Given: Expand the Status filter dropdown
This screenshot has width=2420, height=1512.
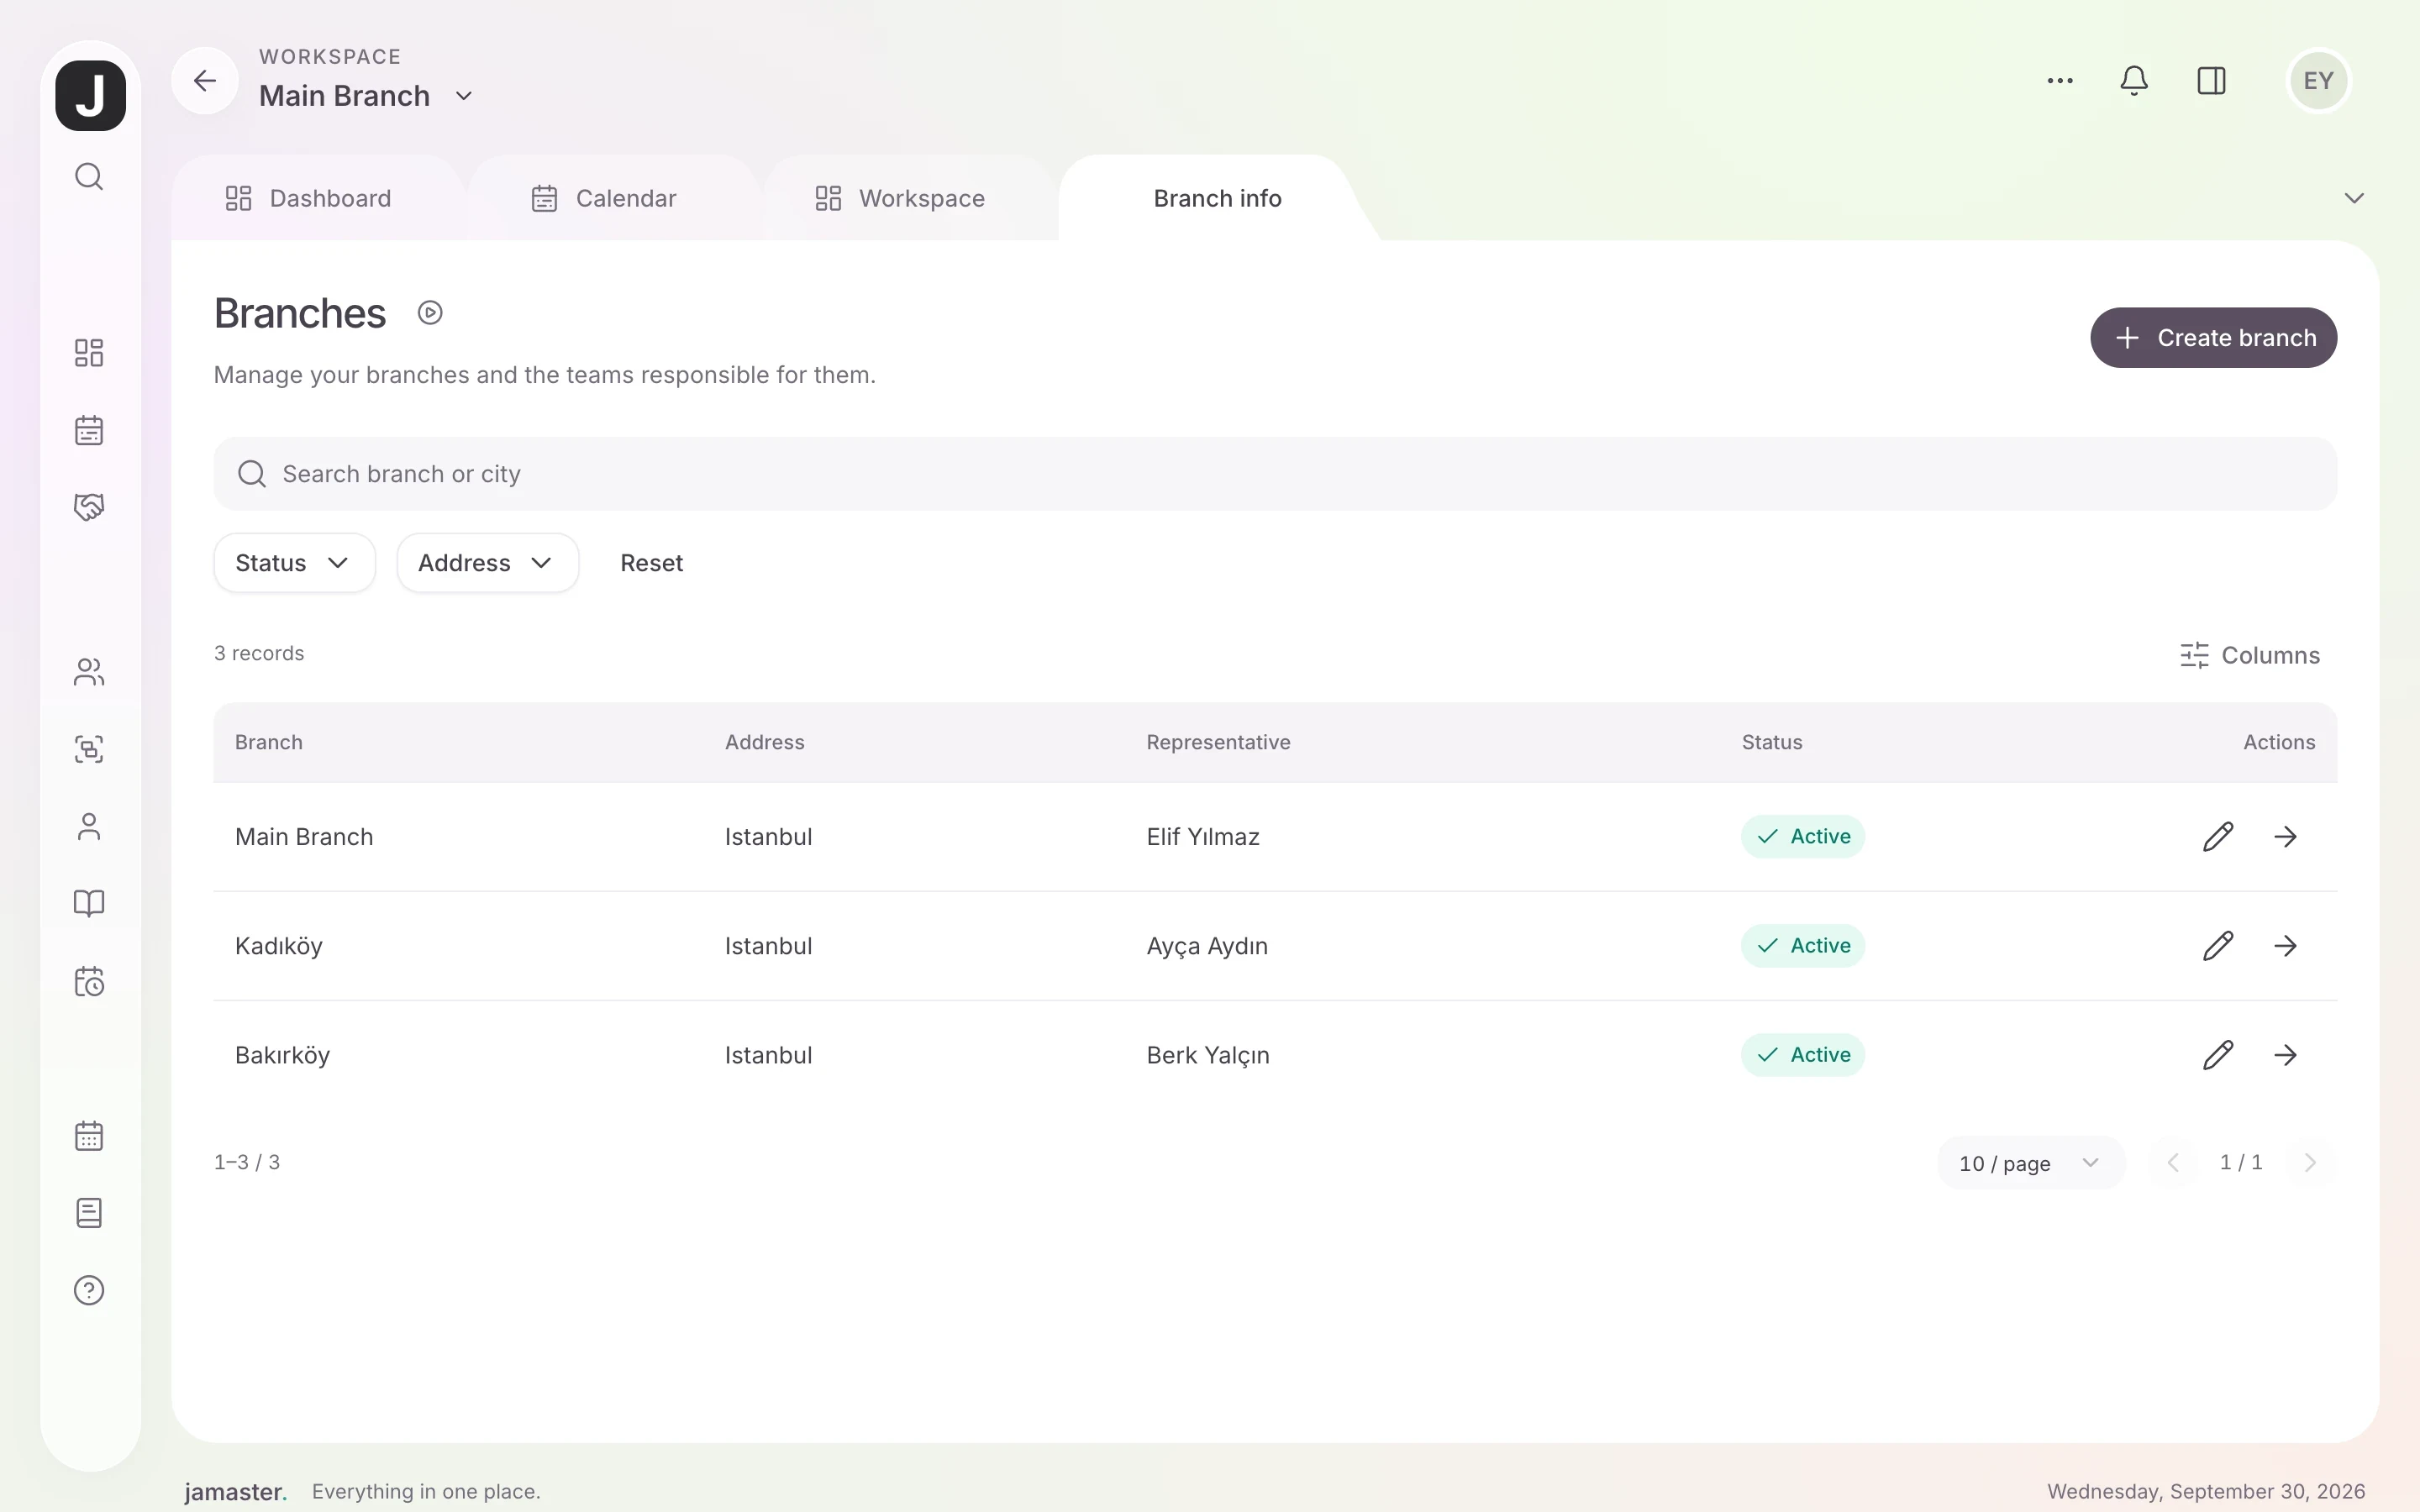Looking at the screenshot, I should coord(294,563).
